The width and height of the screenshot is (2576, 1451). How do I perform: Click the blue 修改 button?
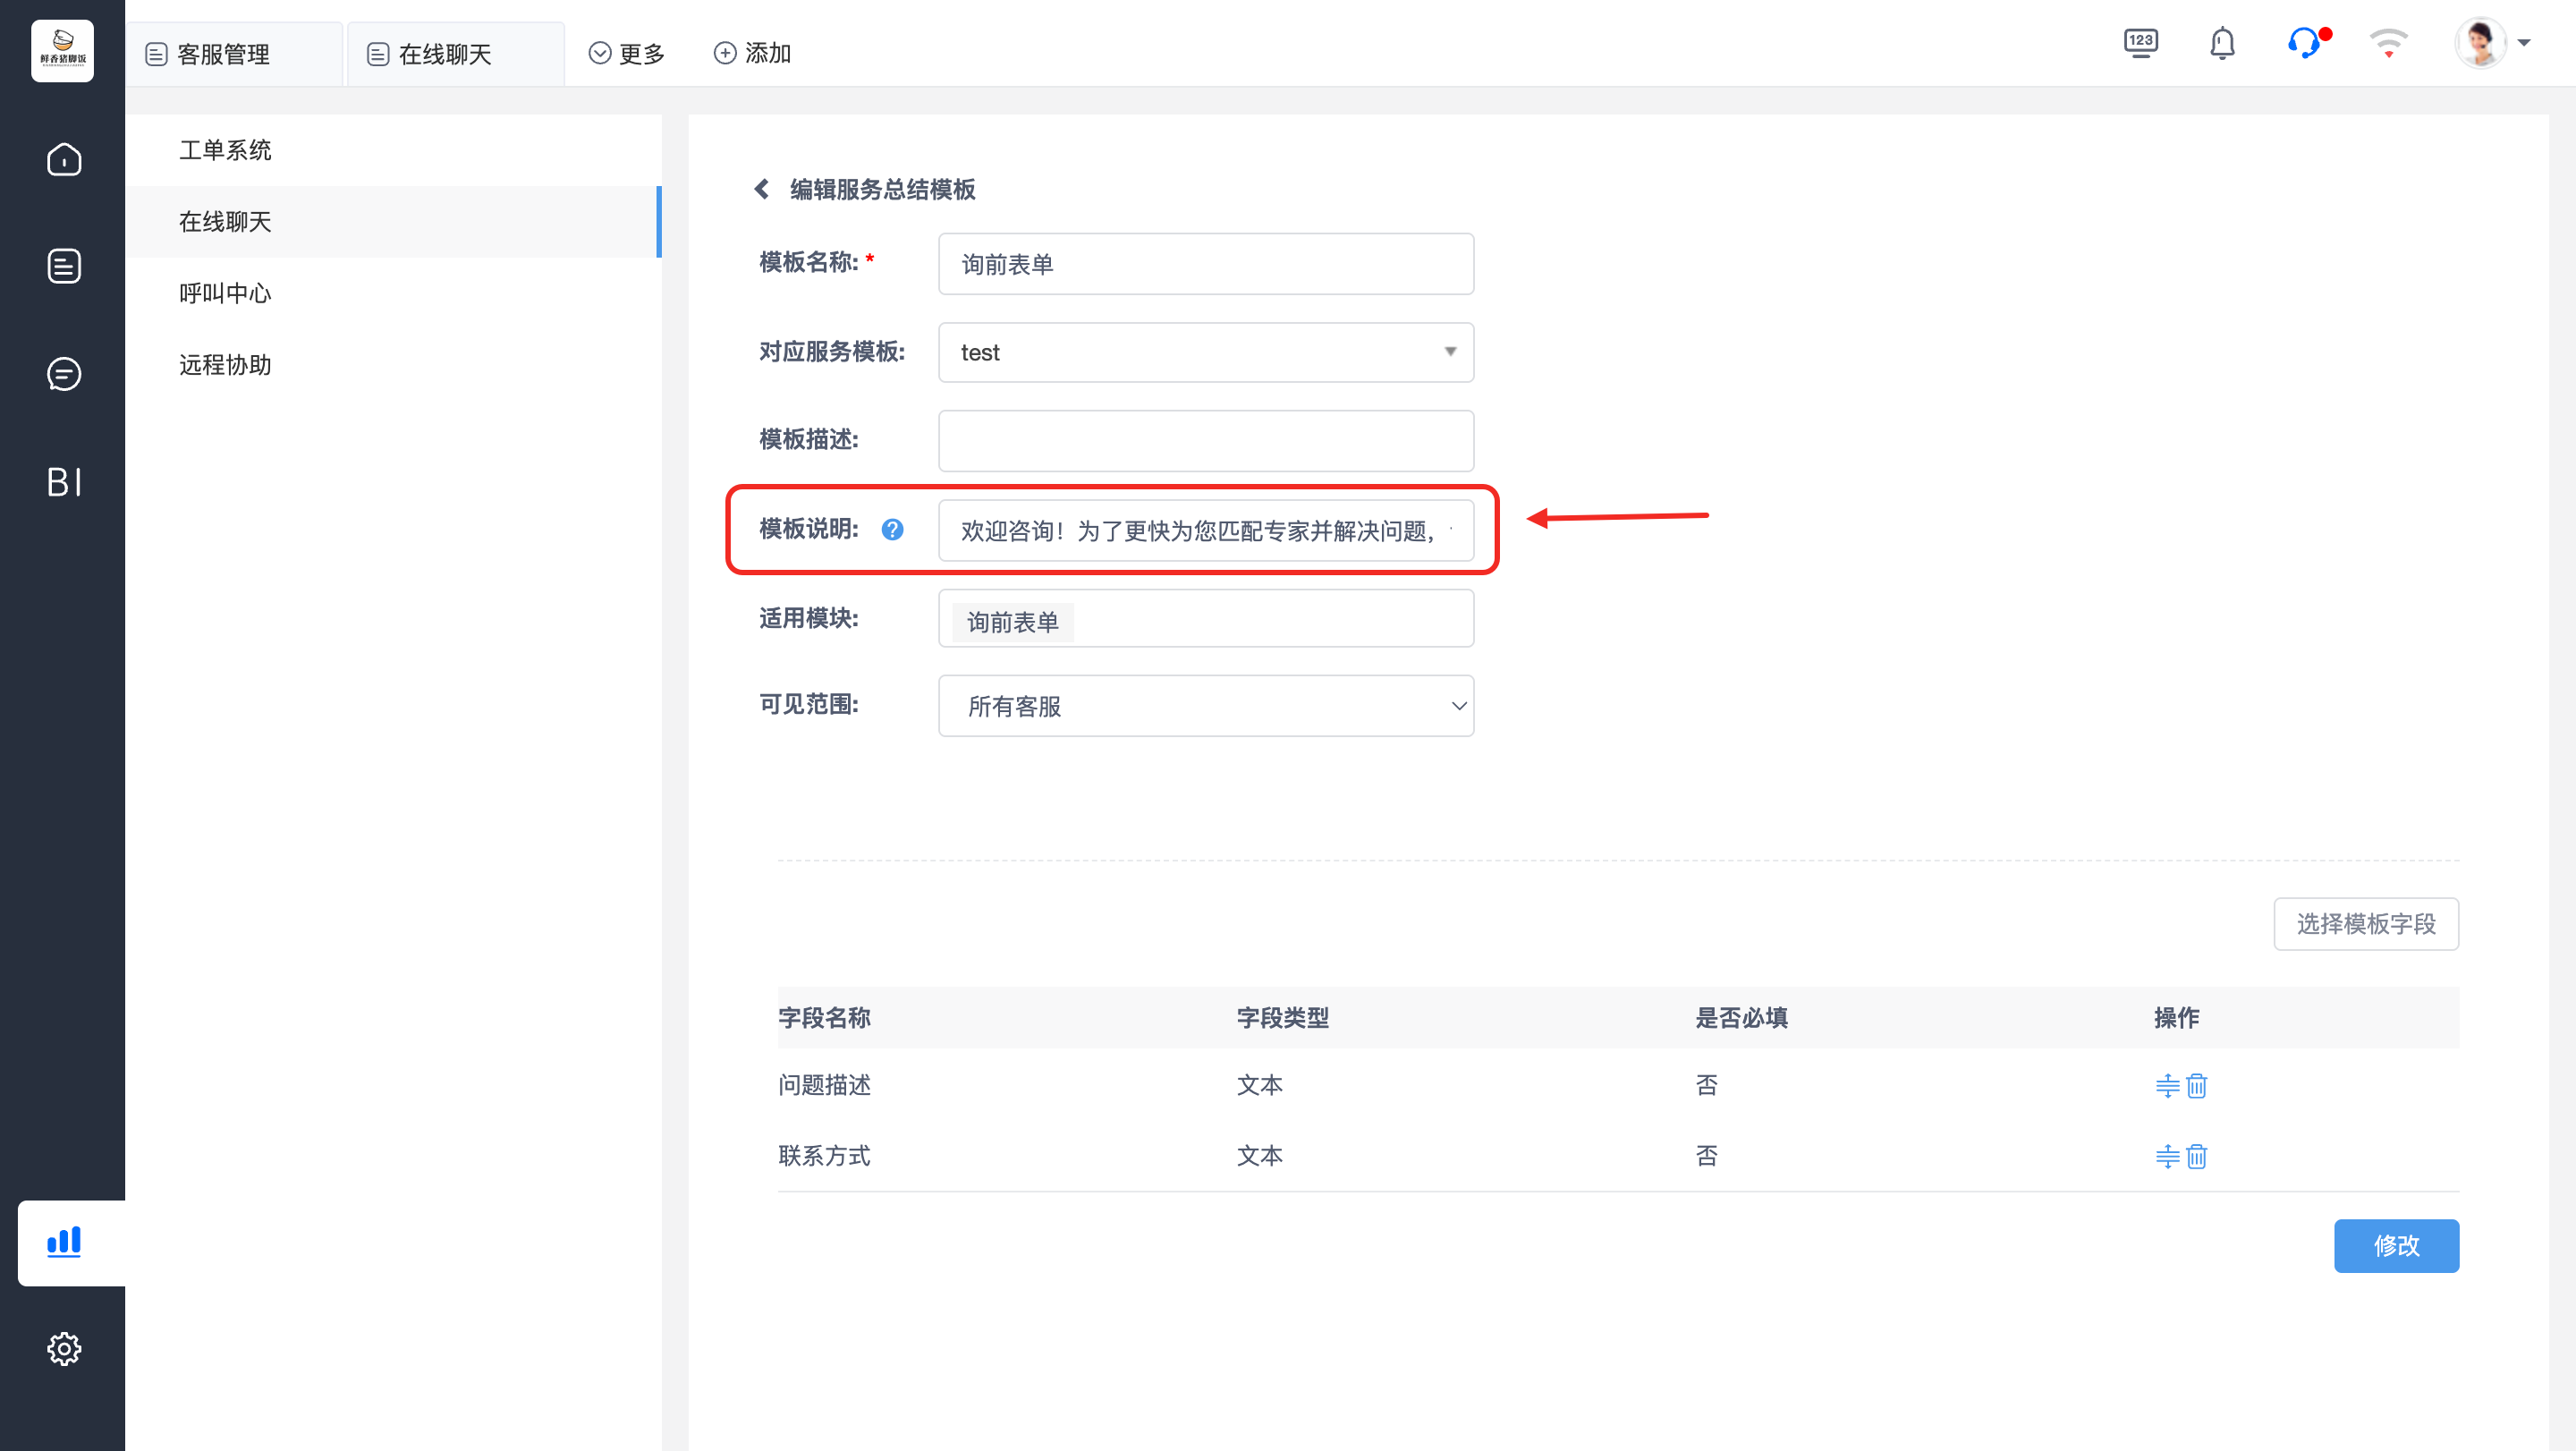pyautogui.click(x=2395, y=1245)
